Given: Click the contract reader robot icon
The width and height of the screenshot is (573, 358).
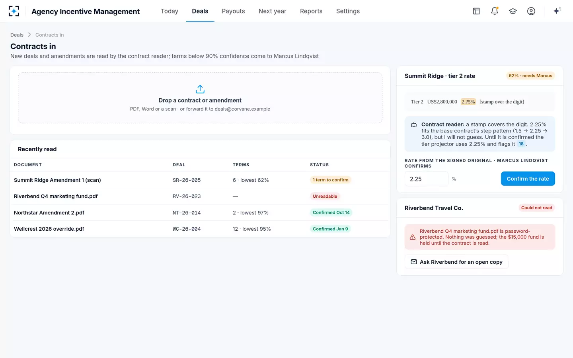Looking at the screenshot, I should pyautogui.click(x=414, y=125).
